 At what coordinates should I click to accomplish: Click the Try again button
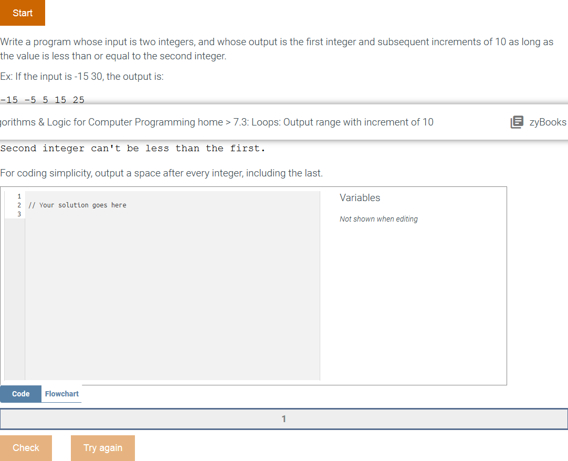pos(102,448)
